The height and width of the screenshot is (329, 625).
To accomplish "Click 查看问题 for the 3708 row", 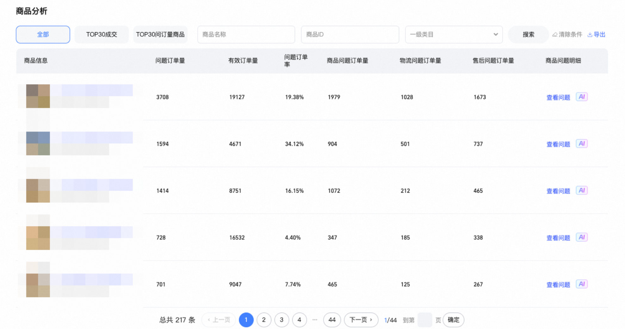I will pyautogui.click(x=558, y=97).
